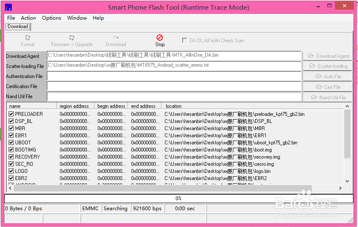Image resolution: width=358 pixels, height=227 pixels.
Task: Click the Firmware -> Upgrade toolbar icon
Action: (72, 37)
